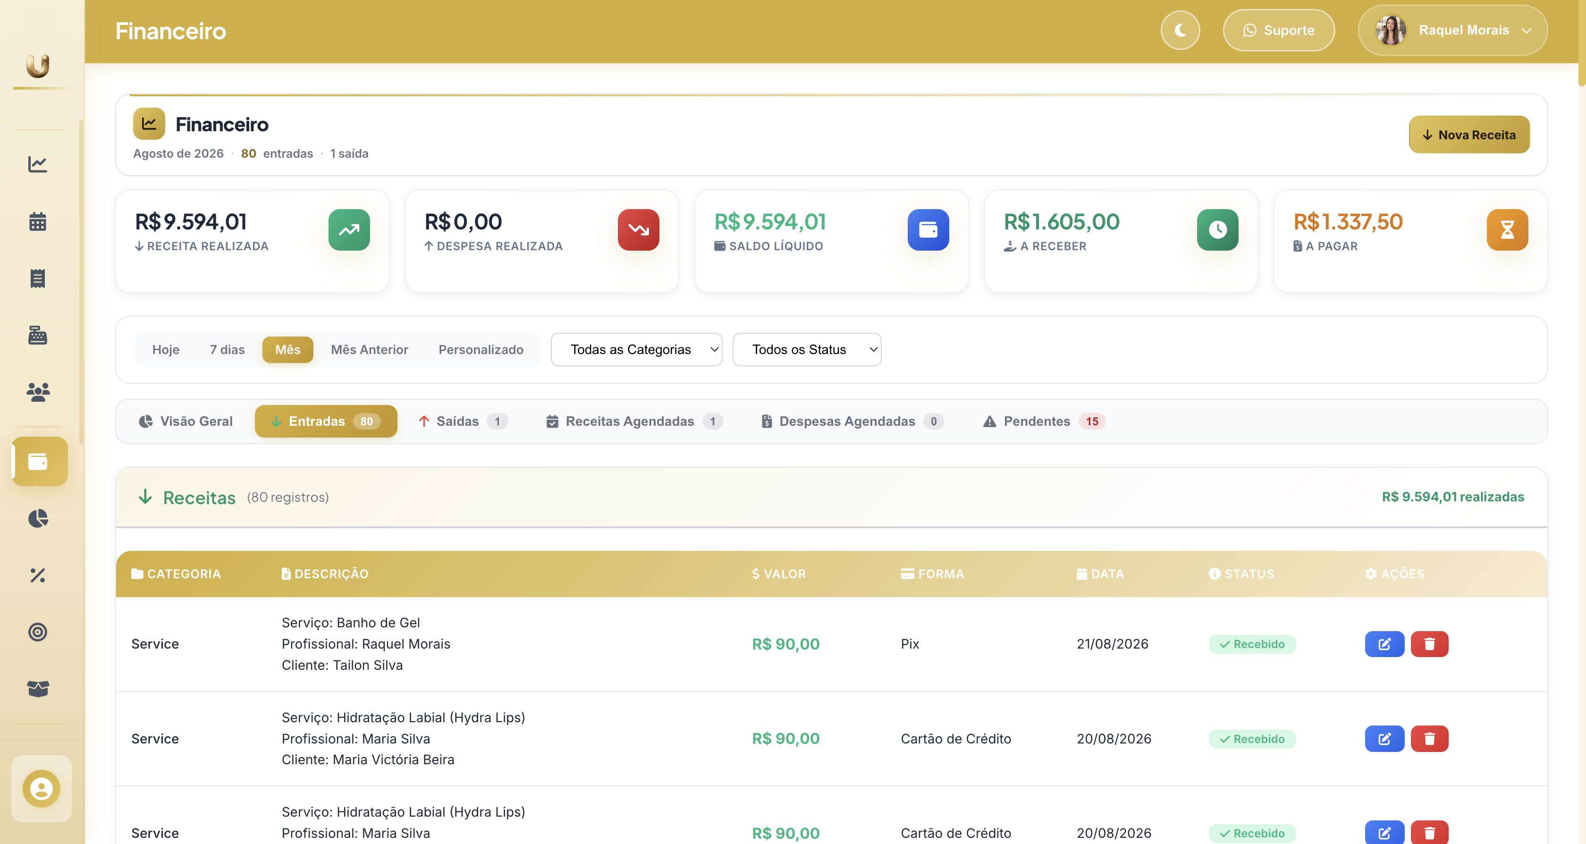The height and width of the screenshot is (844, 1586).
Task: Open the target goals sidebar icon
Action: point(38,632)
